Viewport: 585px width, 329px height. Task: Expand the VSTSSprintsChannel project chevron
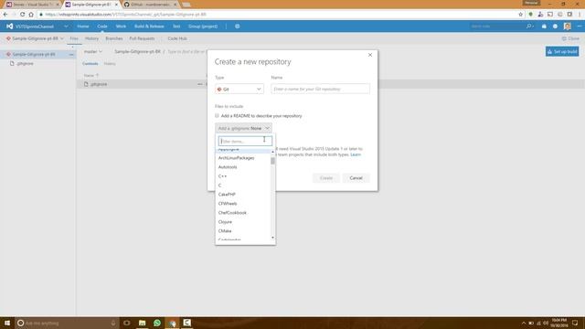point(66,27)
